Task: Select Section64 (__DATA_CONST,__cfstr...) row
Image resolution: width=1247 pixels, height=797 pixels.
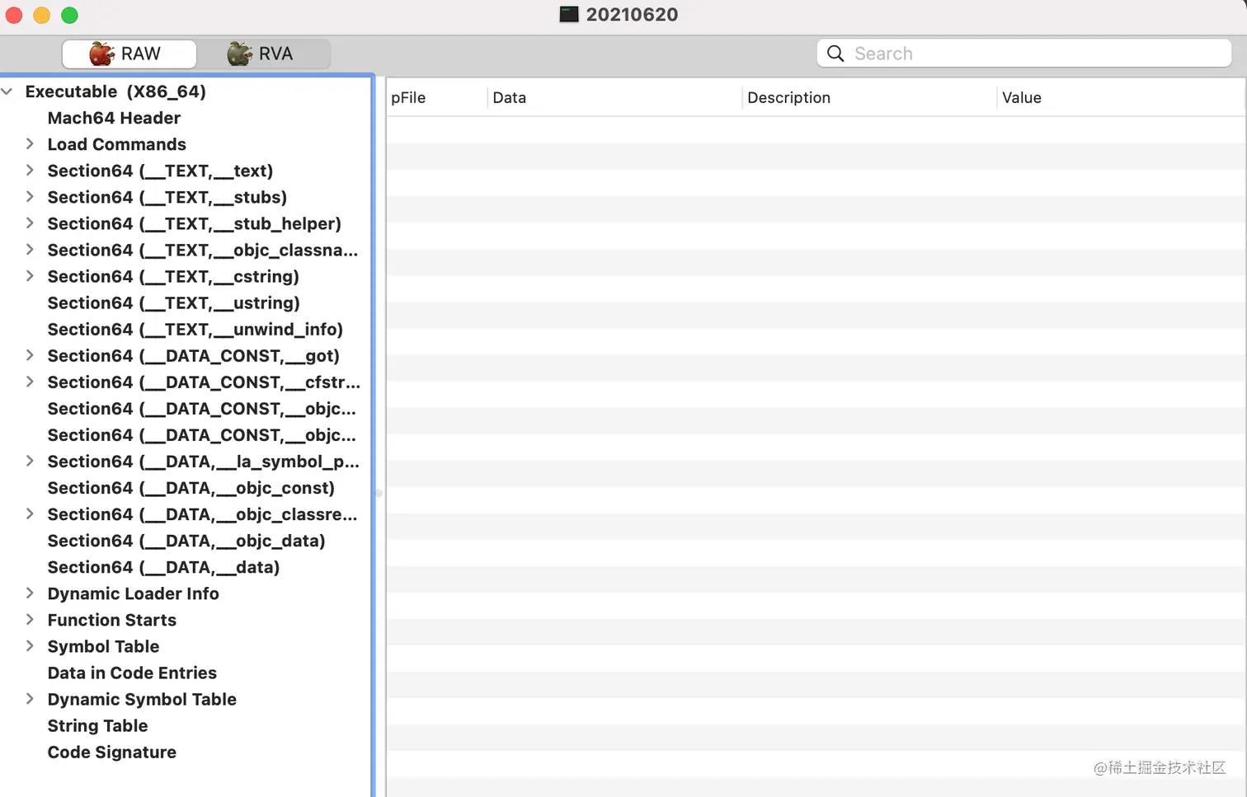Action: coord(204,382)
